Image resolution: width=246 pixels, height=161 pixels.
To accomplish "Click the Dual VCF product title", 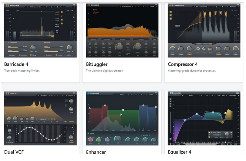I will pyautogui.click(x=14, y=152).
